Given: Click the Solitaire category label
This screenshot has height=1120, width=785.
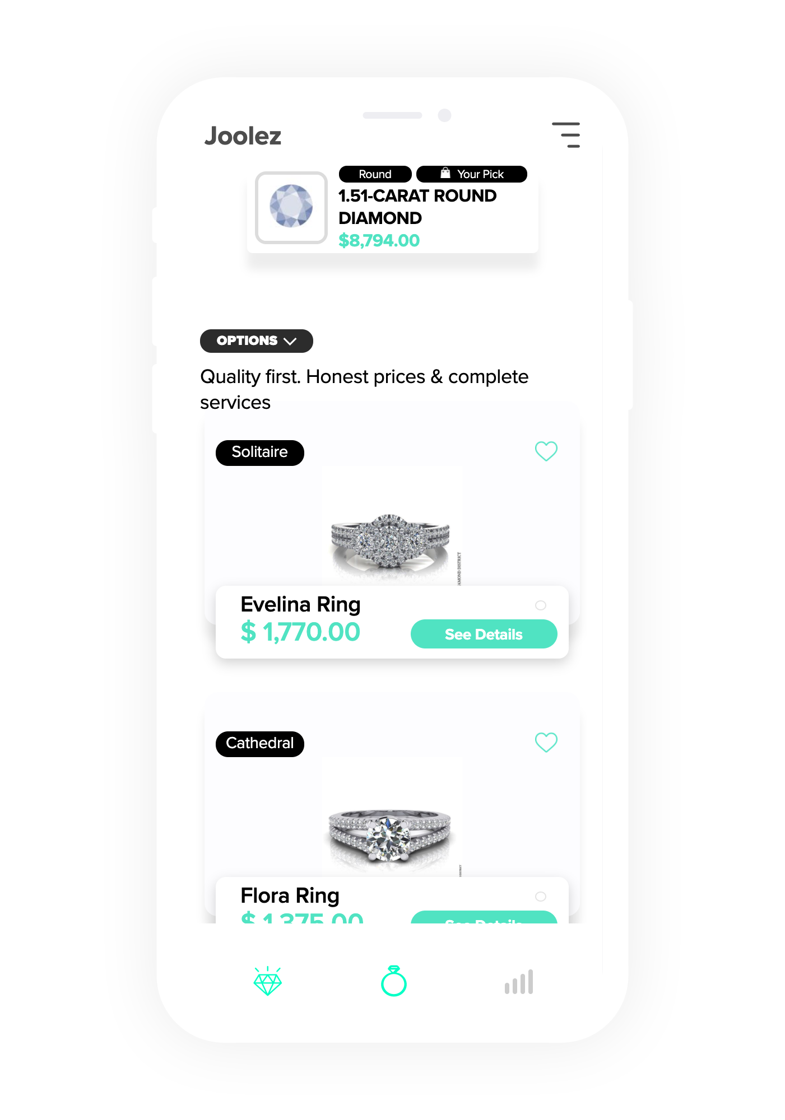Looking at the screenshot, I should click(x=260, y=452).
